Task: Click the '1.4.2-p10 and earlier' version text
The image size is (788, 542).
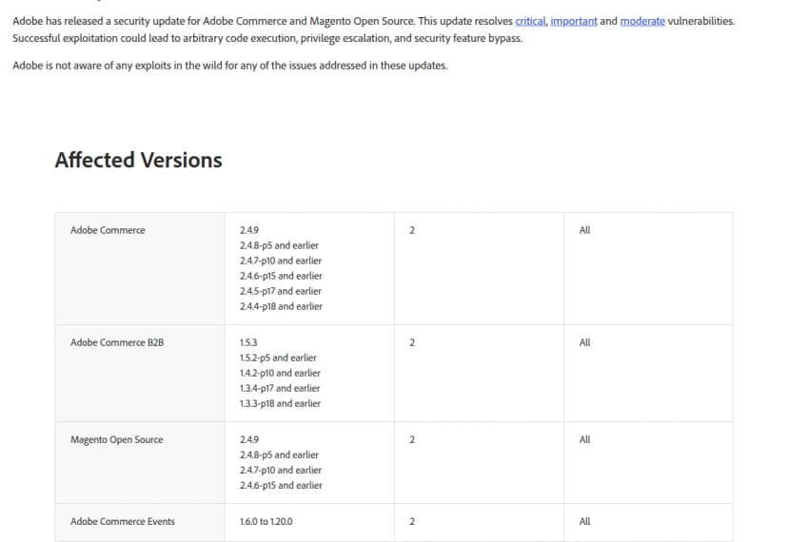Action: (280, 373)
